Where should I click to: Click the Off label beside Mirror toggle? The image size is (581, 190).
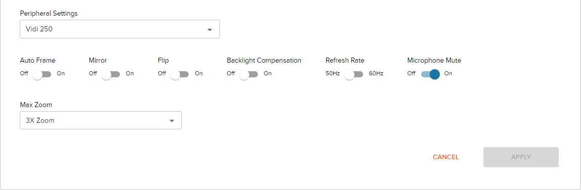(93, 73)
